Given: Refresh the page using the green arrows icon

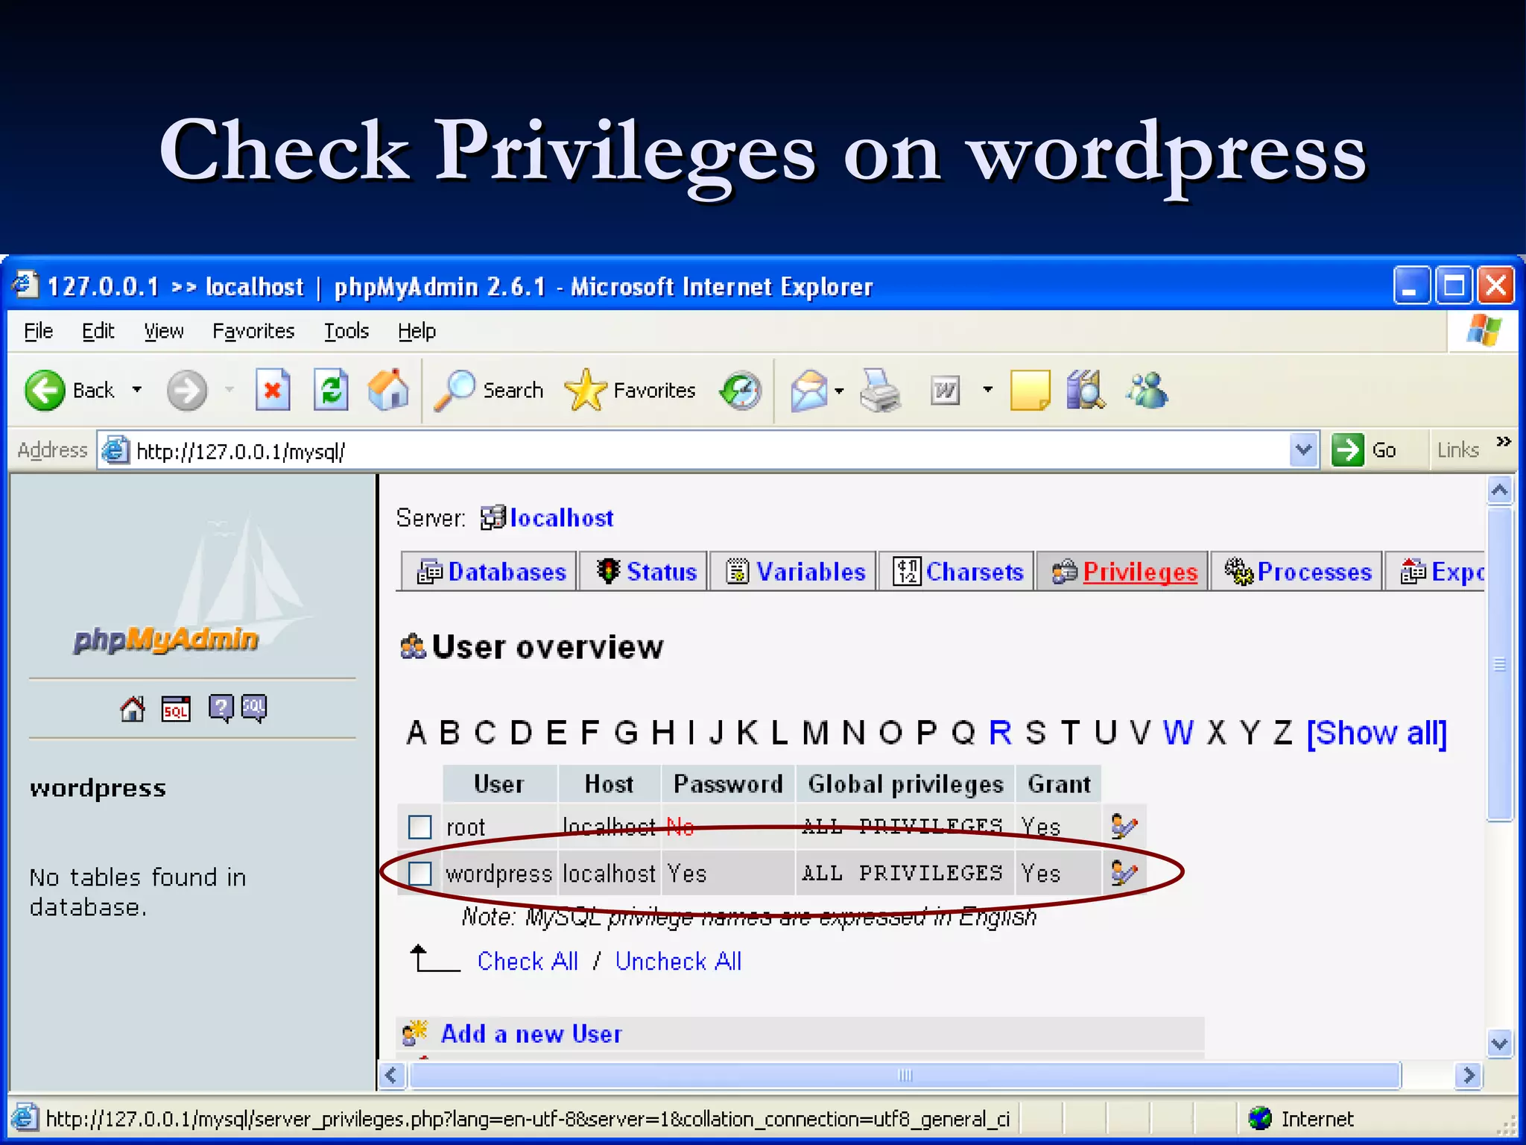Looking at the screenshot, I should click(331, 390).
